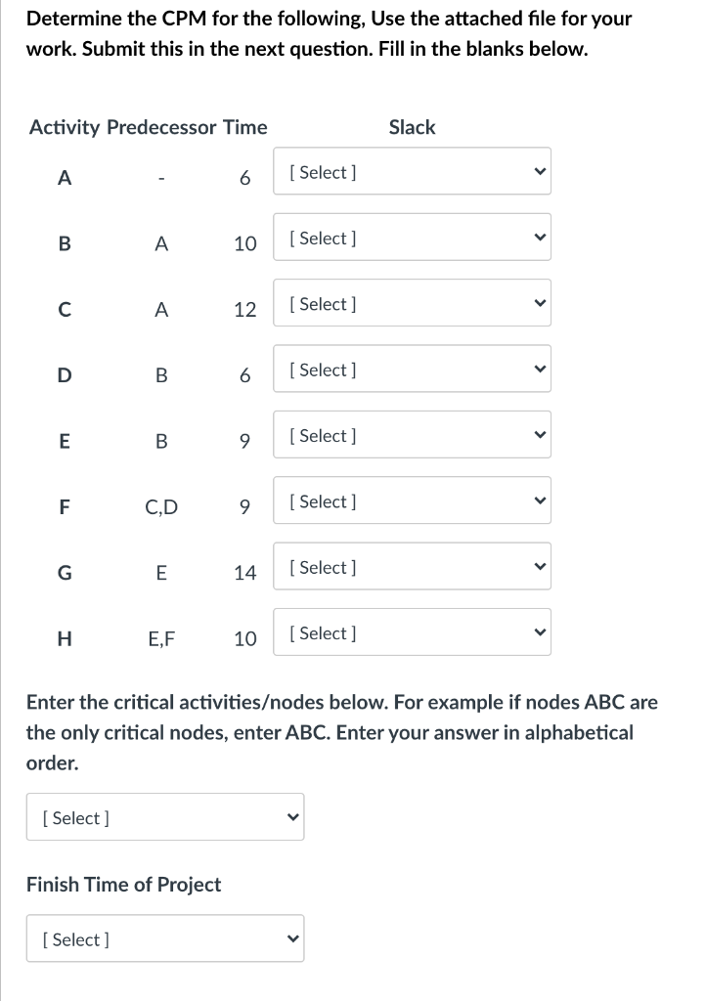The image size is (705, 1001).
Task: Open the Slack dropdown for Activity F
Action: [411, 500]
